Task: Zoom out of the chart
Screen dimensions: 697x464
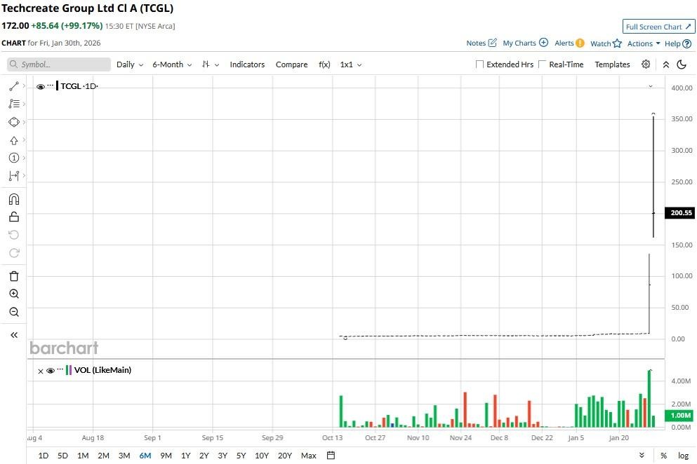Action: tap(14, 312)
